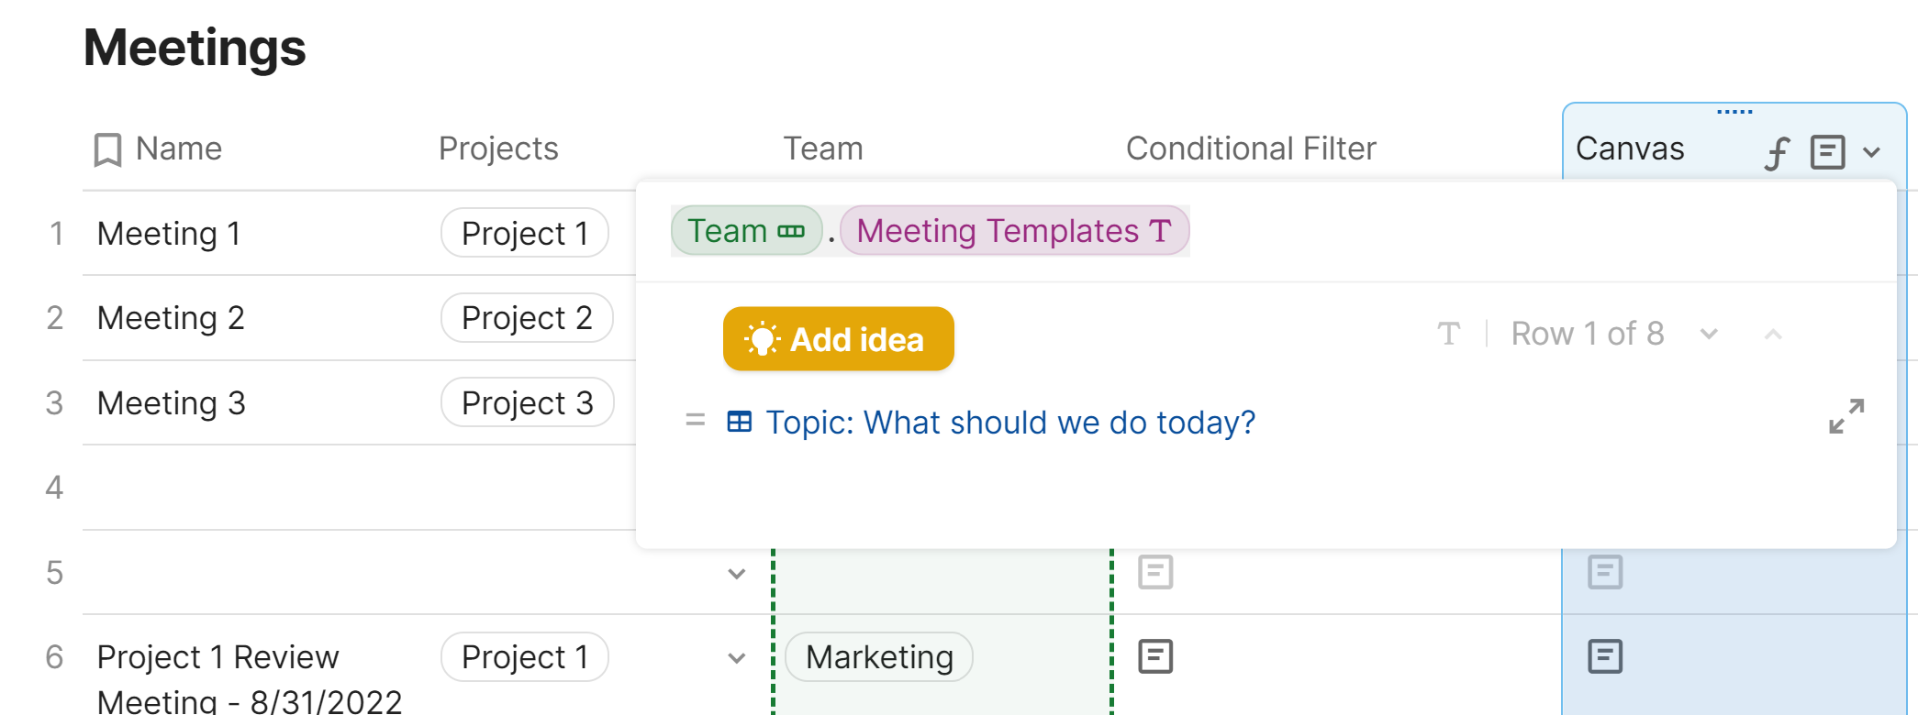
Task: Click the canvas type icon in Canvas header
Action: [x=1827, y=152]
